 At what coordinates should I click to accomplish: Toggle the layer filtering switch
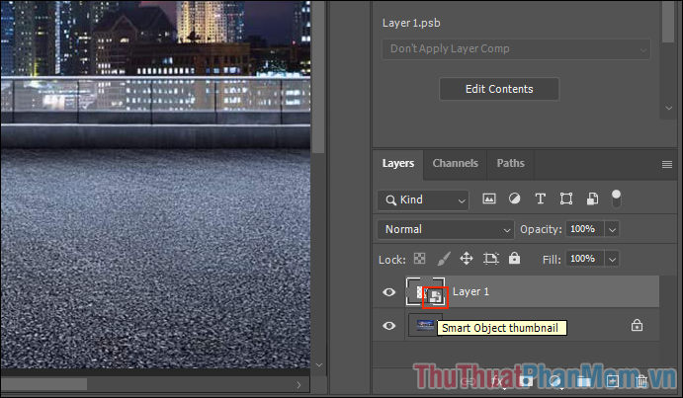pos(617,199)
